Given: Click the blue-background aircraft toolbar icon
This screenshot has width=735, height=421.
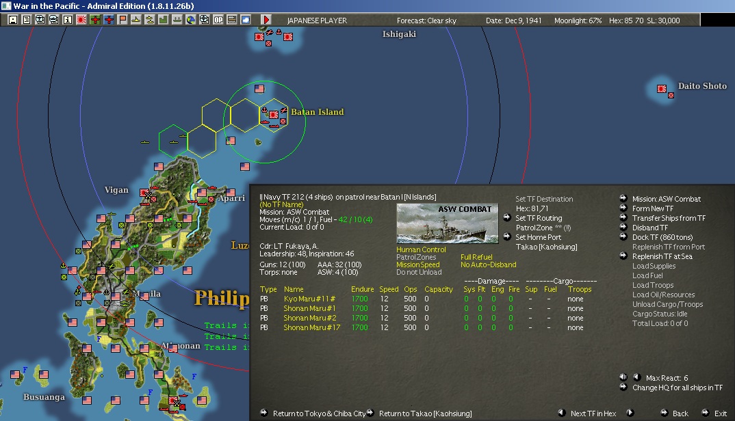Looking at the screenshot, I should (109, 20).
